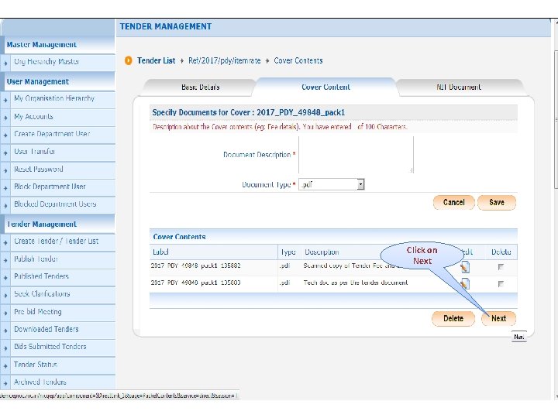Screen dimensions: 558x418
Task: Click 'Tech doc as per the tender document' description
Action: click(356, 283)
